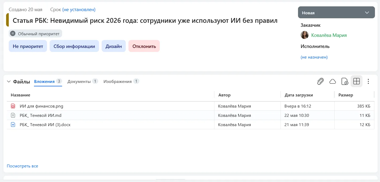Click the 21 мая 11:39 upload date

click(x=297, y=125)
